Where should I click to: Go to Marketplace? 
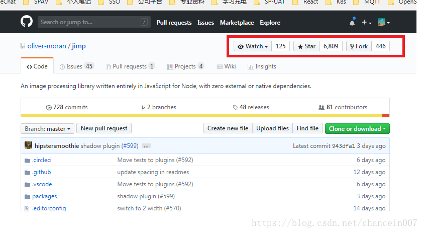pyautogui.click(x=237, y=23)
